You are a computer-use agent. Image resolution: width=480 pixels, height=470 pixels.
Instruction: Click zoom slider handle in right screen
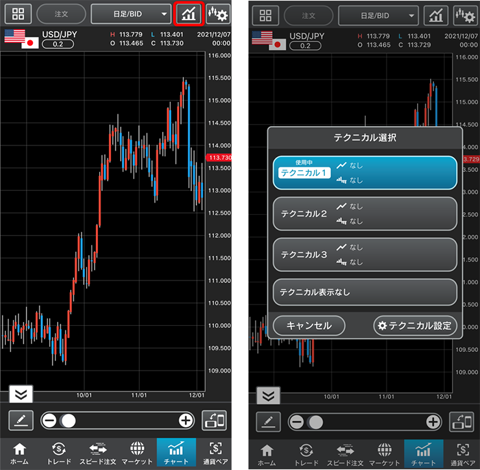(x=317, y=422)
